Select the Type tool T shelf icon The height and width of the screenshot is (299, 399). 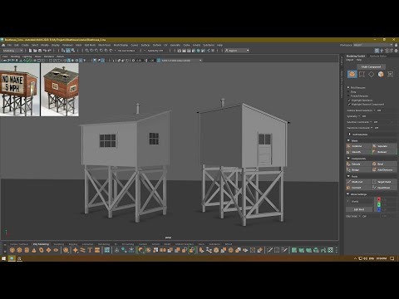(x=90, y=250)
